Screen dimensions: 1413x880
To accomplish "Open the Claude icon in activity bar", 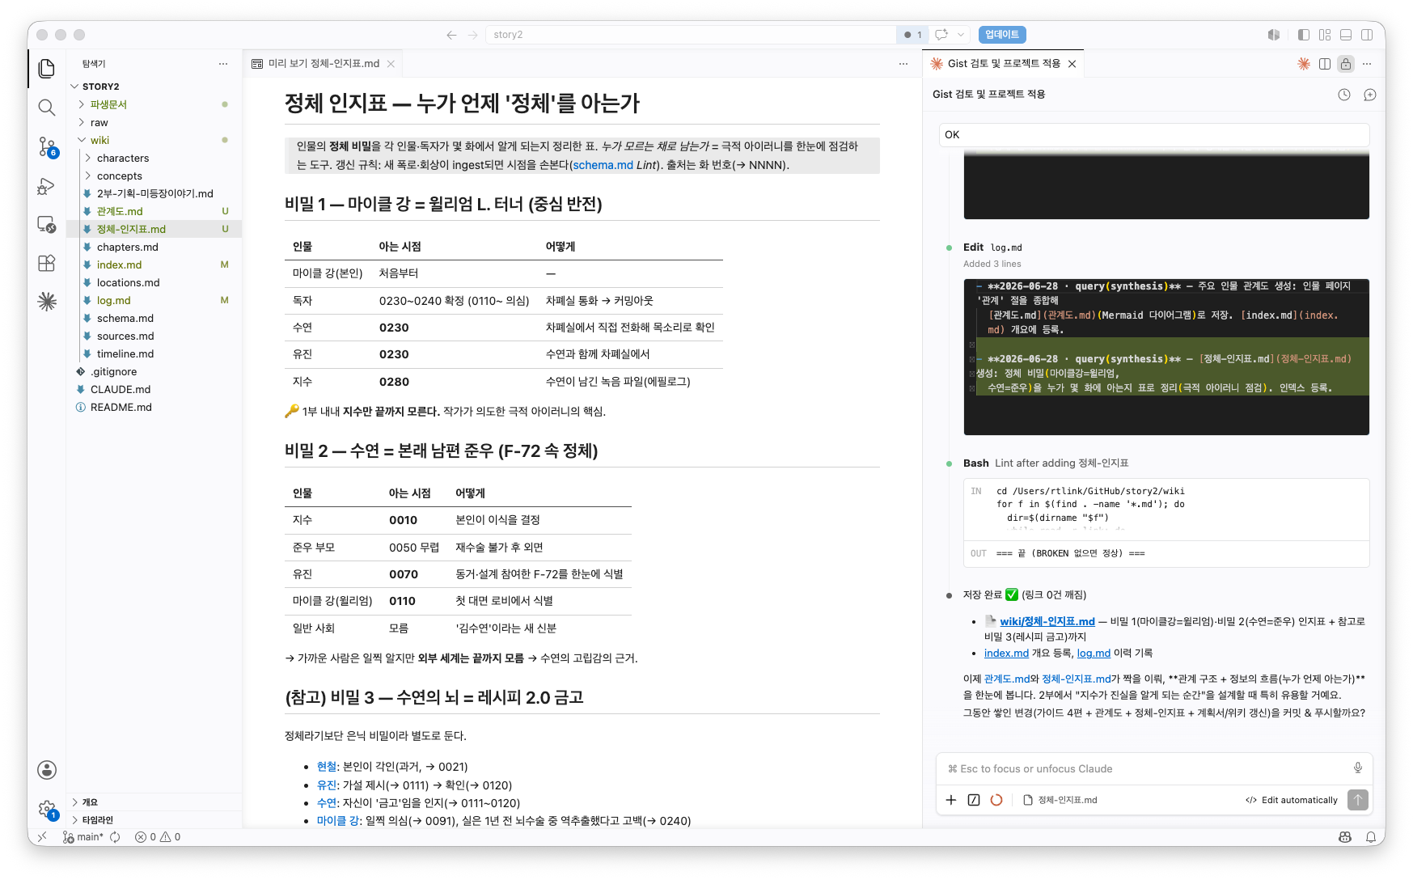I will (47, 302).
